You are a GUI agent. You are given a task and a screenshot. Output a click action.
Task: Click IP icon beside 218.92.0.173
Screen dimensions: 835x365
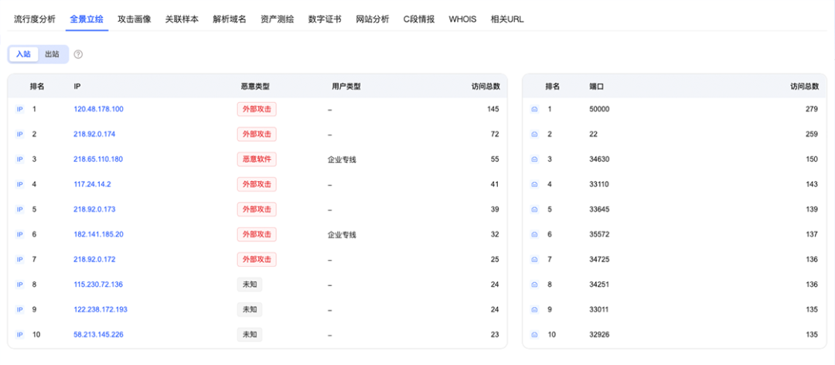(19, 210)
